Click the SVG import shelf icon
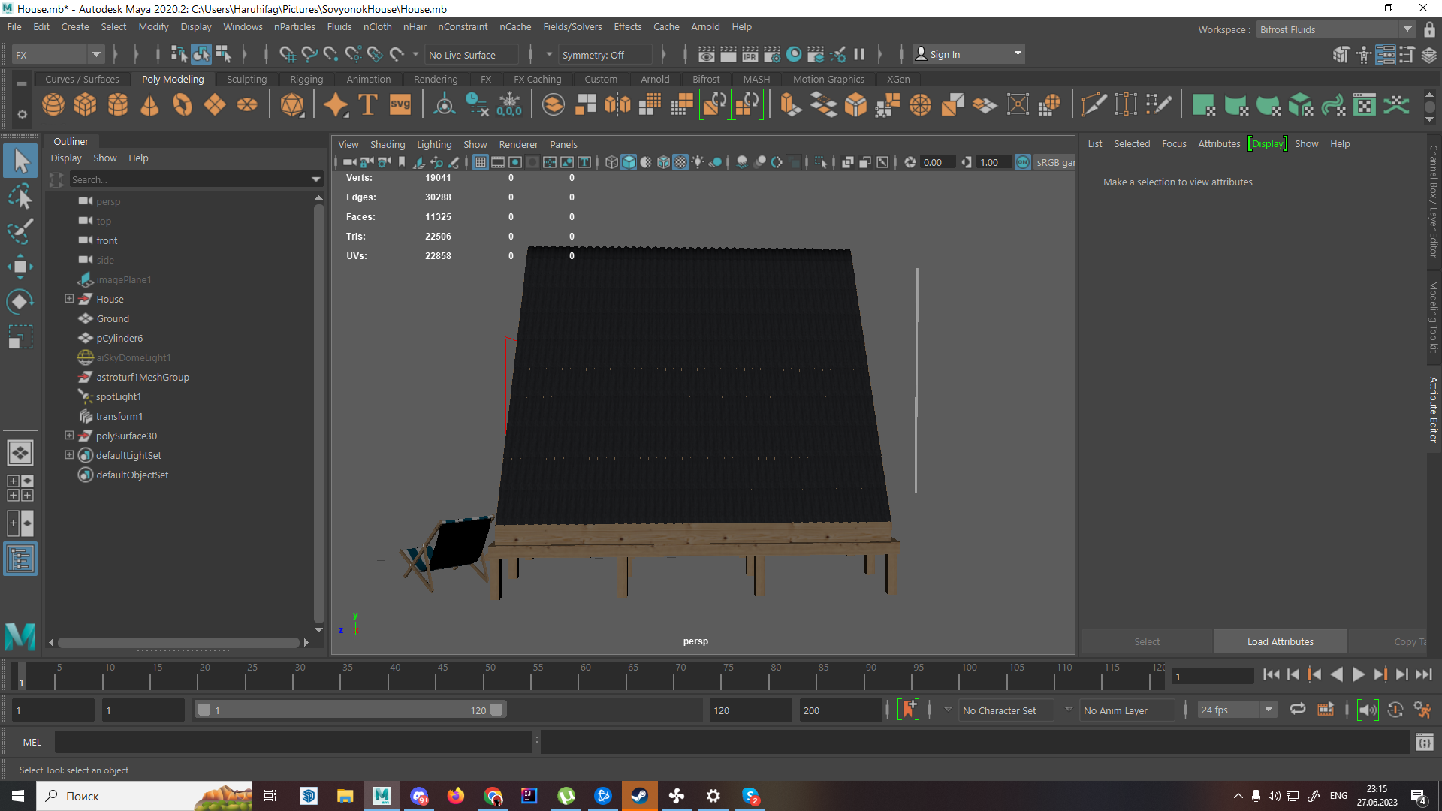Screen dimensions: 1442x811 [400, 104]
